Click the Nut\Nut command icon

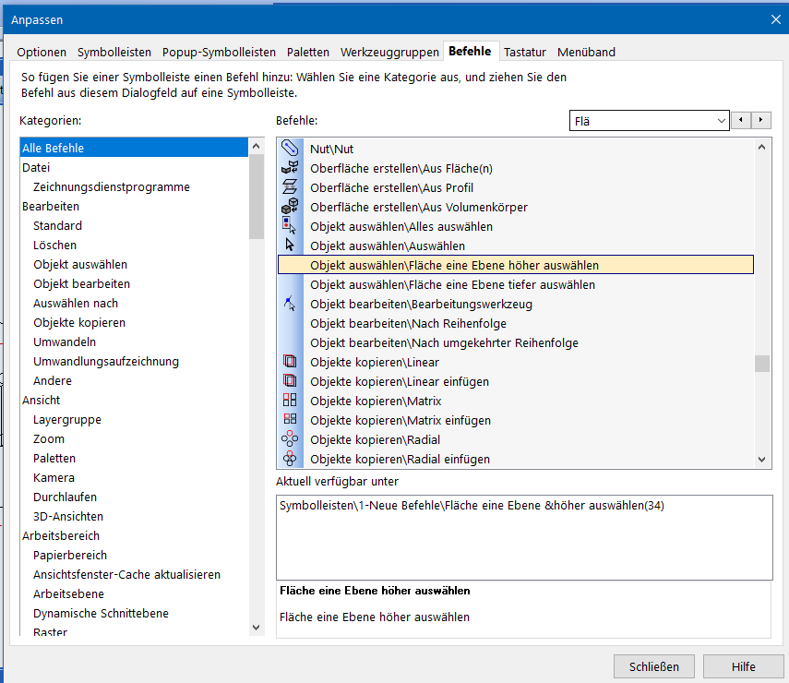tap(290, 149)
